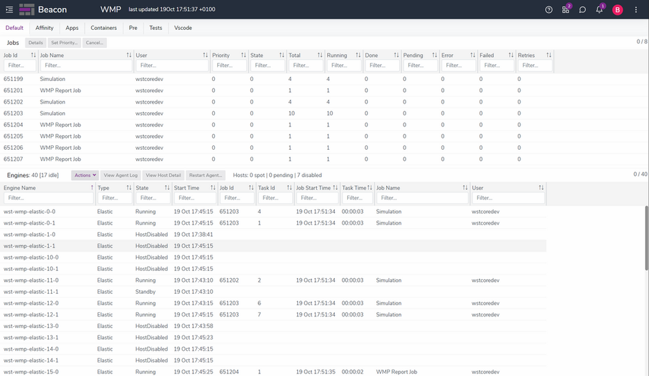Sort engines by Type column
This screenshot has height=376, width=649.
point(129,188)
